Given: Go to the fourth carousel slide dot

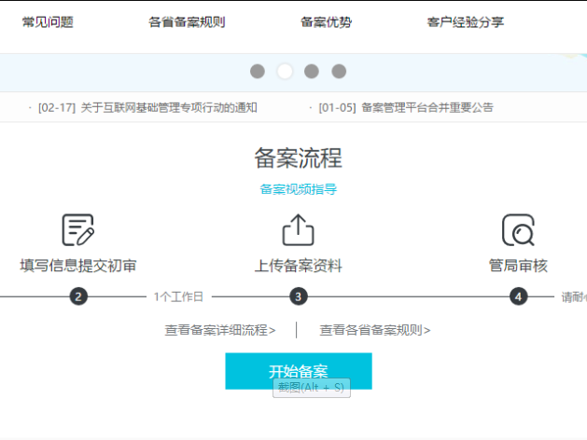Looking at the screenshot, I should click(339, 71).
